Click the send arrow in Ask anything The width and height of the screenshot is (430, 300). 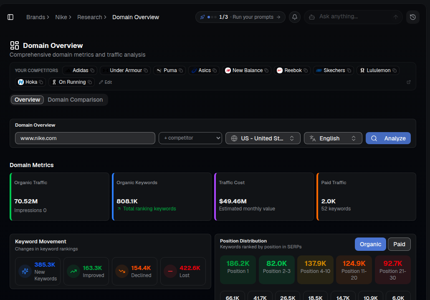pyautogui.click(x=396, y=17)
